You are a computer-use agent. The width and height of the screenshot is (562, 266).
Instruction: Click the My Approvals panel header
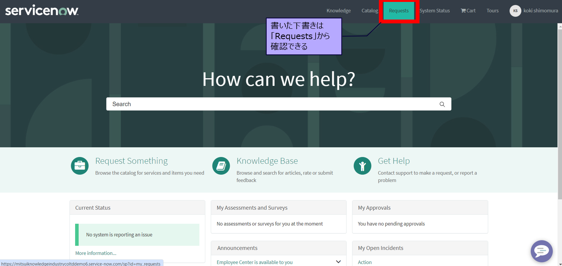(420, 207)
